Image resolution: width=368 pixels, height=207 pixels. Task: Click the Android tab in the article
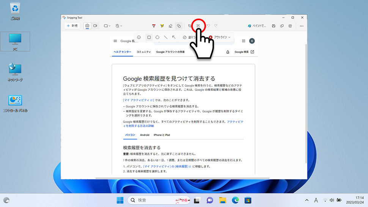[x=145, y=135]
